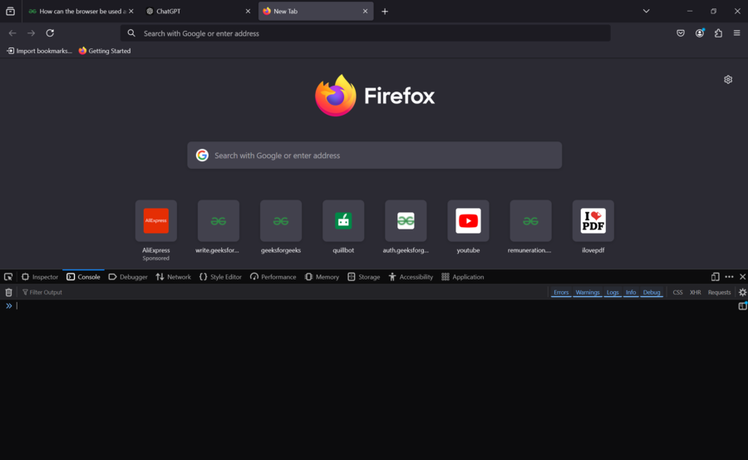Reload the current page
The height and width of the screenshot is (460, 748).
pos(50,33)
